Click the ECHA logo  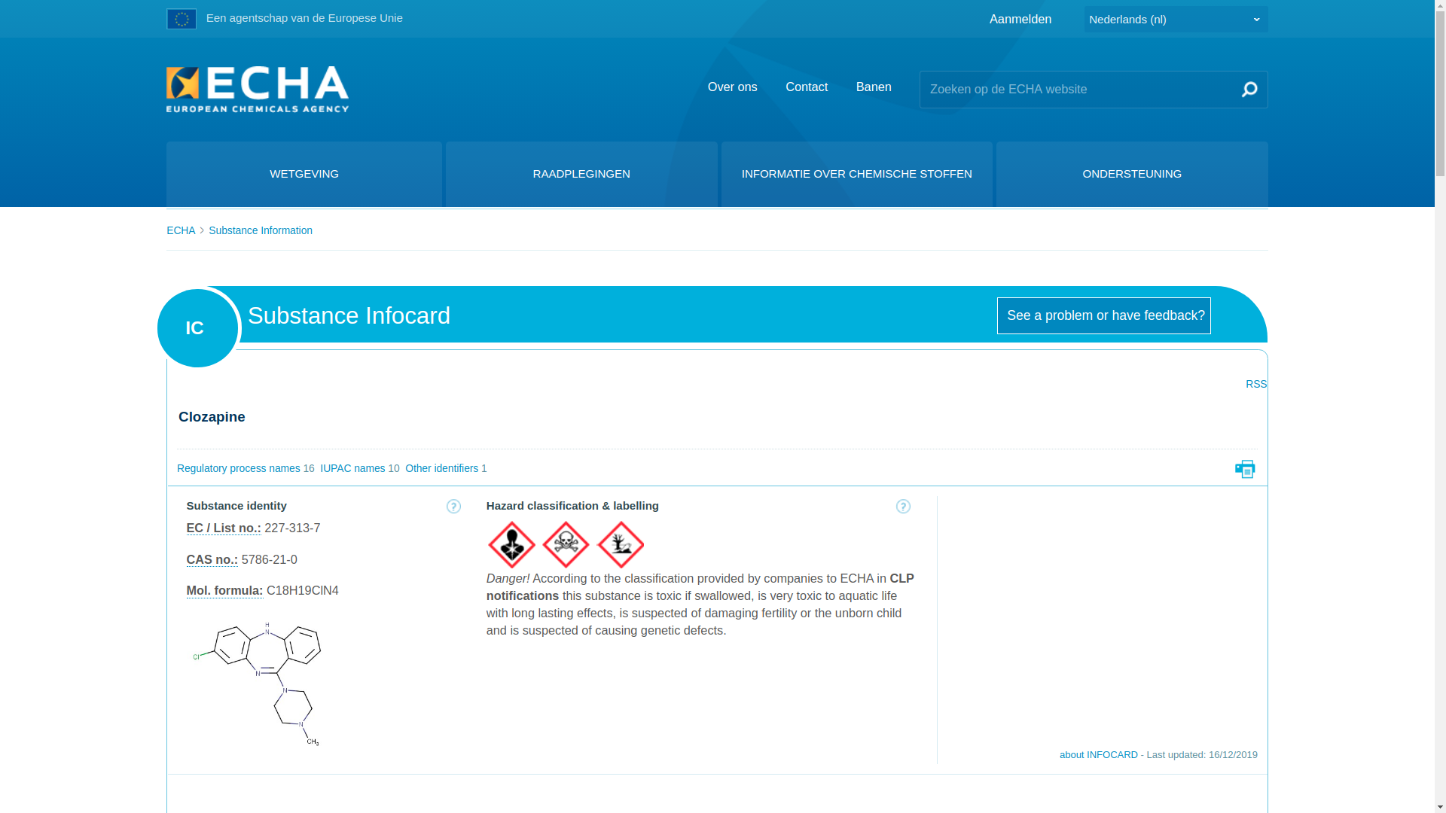(258, 90)
